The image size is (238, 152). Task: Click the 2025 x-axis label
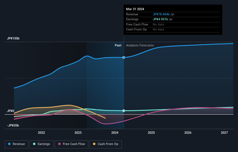pyautogui.click(x=151, y=133)
